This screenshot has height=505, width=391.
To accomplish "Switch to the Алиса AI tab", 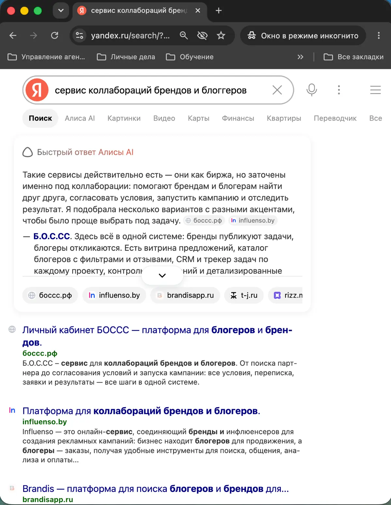I will [80, 118].
